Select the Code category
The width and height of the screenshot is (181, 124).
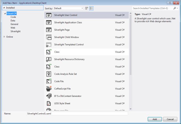(13, 17)
